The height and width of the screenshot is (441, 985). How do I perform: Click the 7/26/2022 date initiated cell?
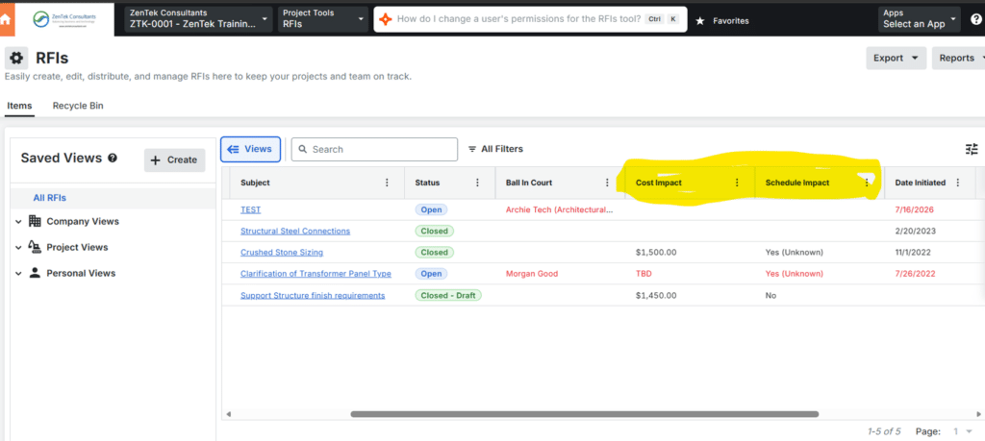pyautogui.click(x=916, y=274)
